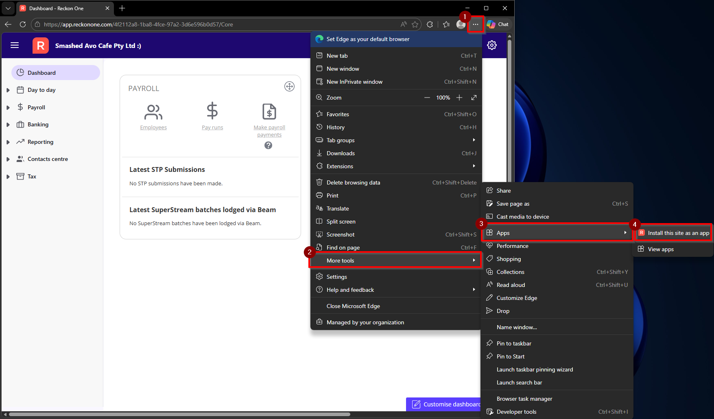Go back using browser back arrow
714x419 pixels.
click(8, 24)
